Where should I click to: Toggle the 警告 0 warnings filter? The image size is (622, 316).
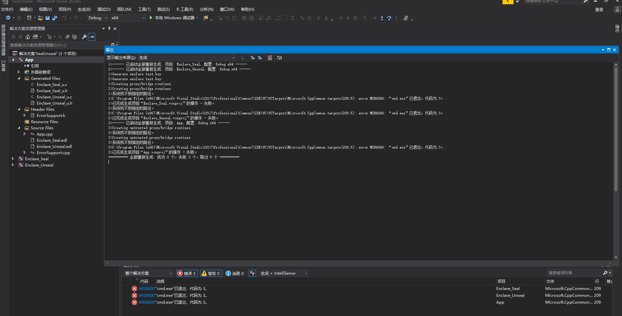coord(211,273)
